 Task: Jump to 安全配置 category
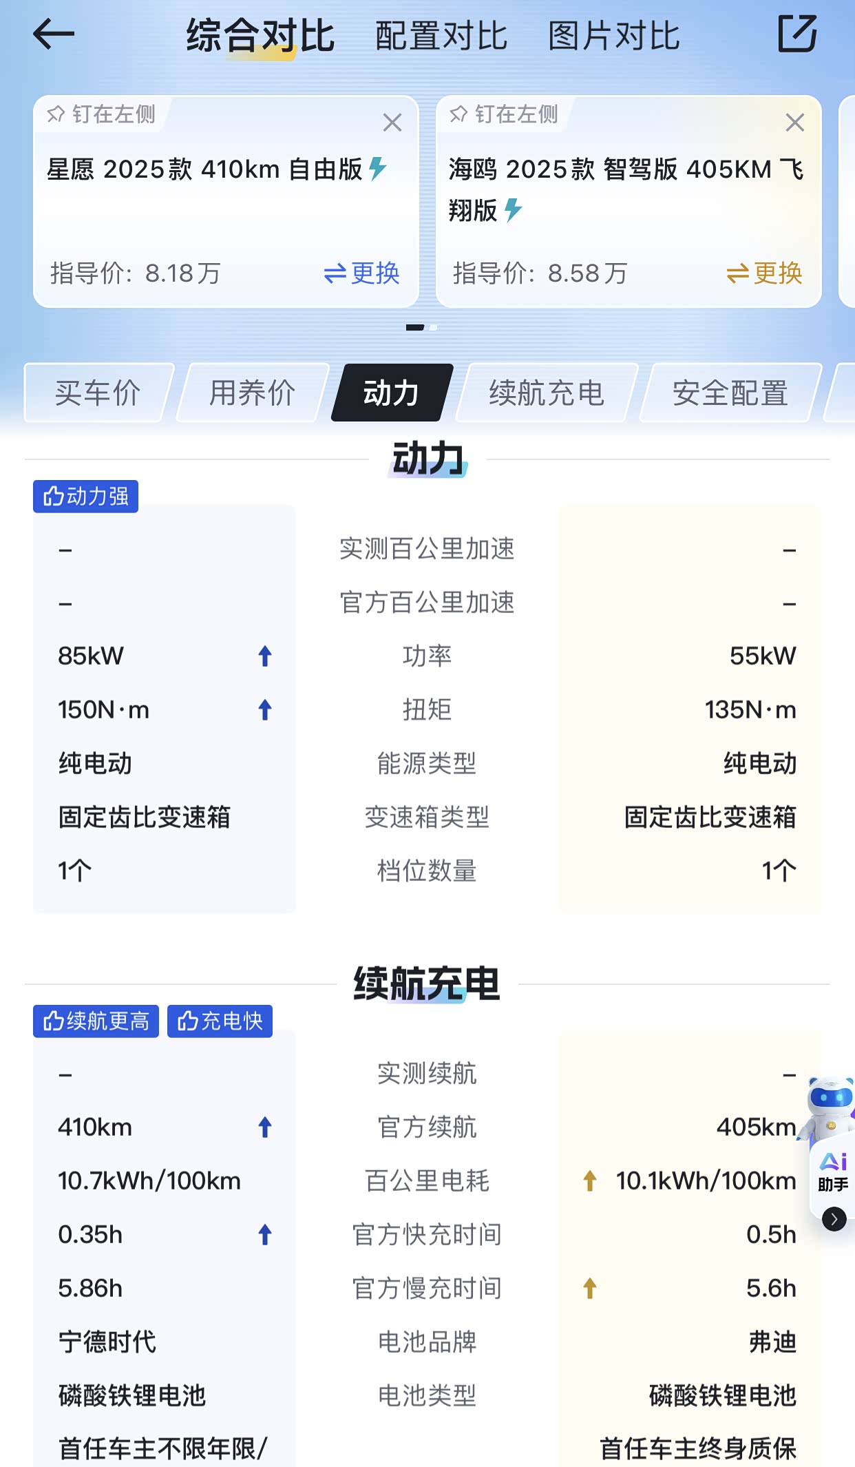730,393
